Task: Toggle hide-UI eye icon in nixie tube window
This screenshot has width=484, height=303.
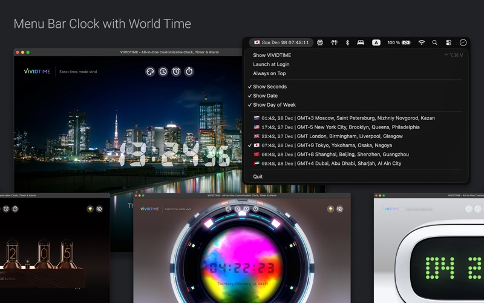Action: click(x=99, y=209)
